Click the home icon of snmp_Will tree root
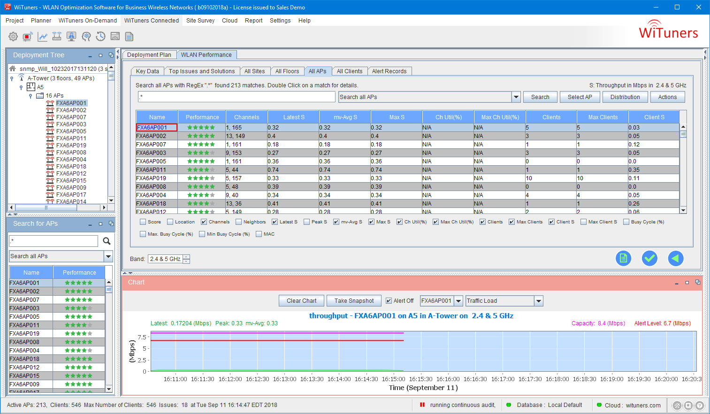 coord(13,69)
